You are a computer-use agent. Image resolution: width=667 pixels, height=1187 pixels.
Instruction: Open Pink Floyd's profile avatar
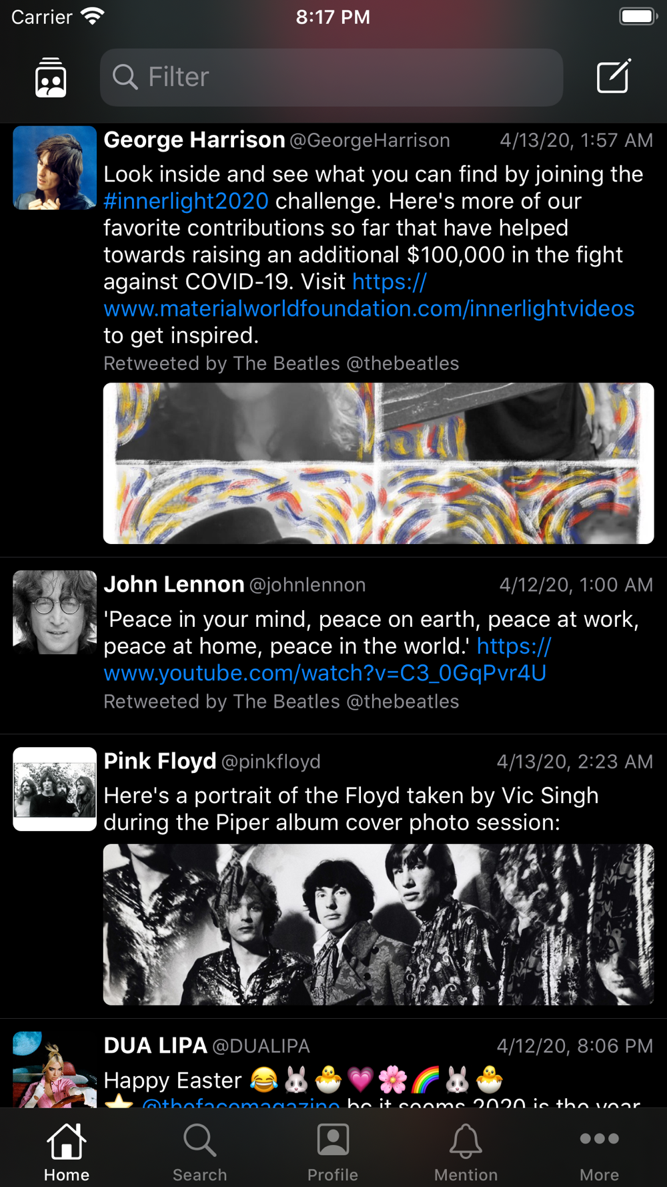(55, 788)
